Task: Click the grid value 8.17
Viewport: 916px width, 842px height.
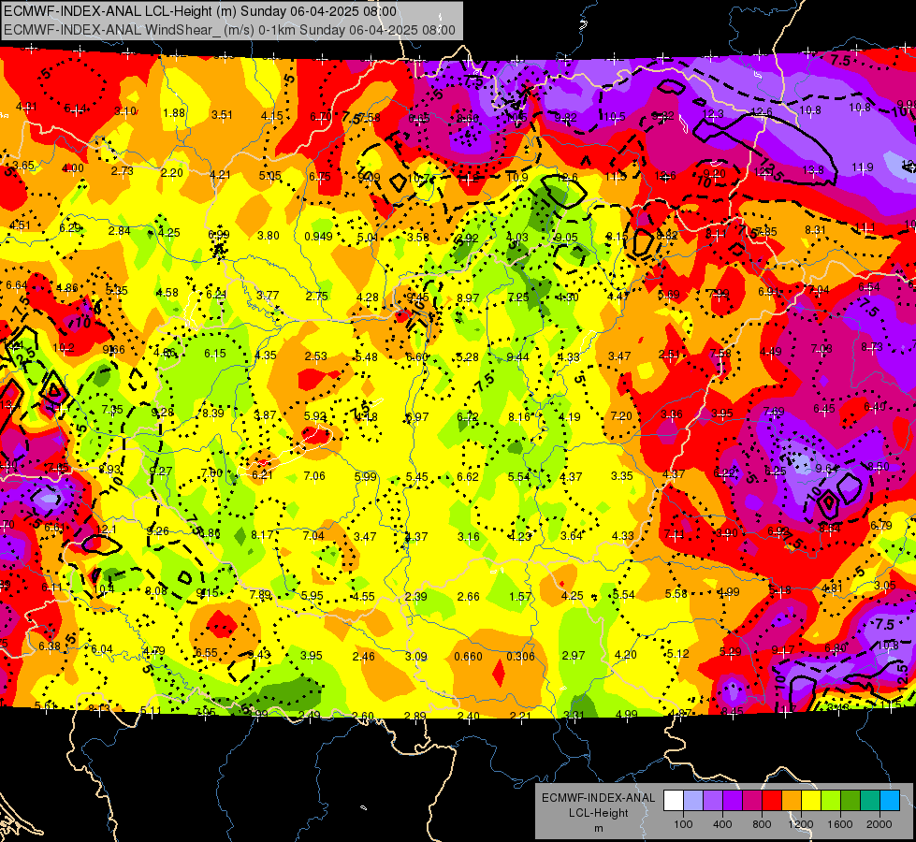Action: (x=262, y=534)
